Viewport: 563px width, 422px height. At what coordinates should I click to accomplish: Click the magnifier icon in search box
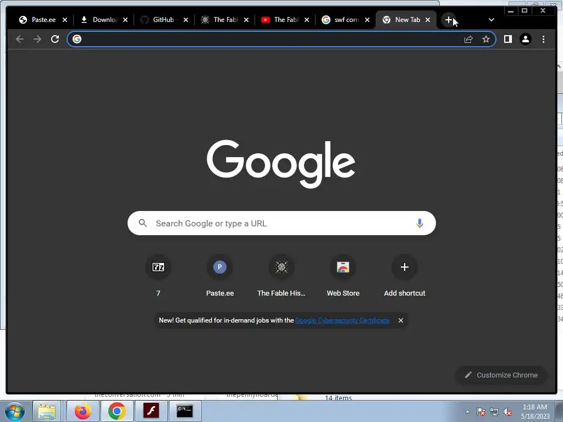pos(142,223)
